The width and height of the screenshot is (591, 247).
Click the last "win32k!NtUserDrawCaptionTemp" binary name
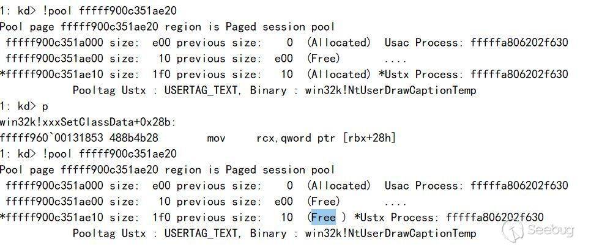point(390,233)
